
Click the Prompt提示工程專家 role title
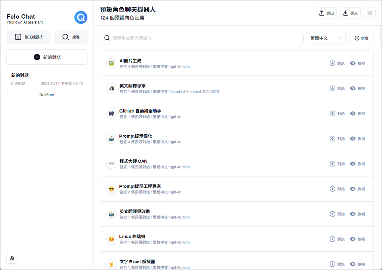click(x=140, y=186)
